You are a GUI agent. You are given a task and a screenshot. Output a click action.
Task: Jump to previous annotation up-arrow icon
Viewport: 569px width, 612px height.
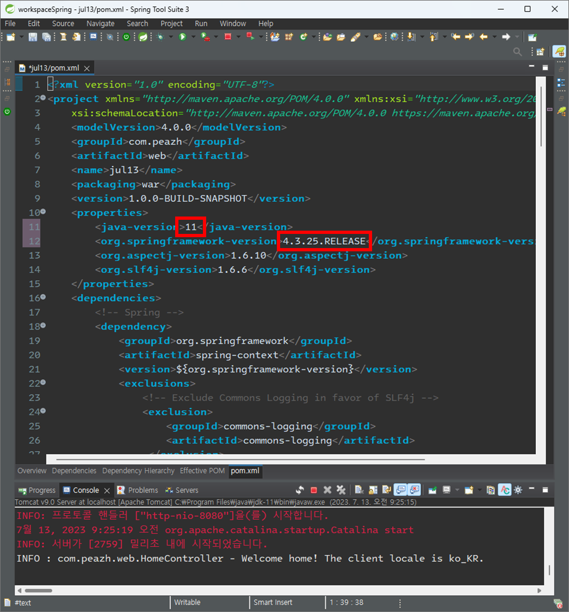(x=434, y=37)
